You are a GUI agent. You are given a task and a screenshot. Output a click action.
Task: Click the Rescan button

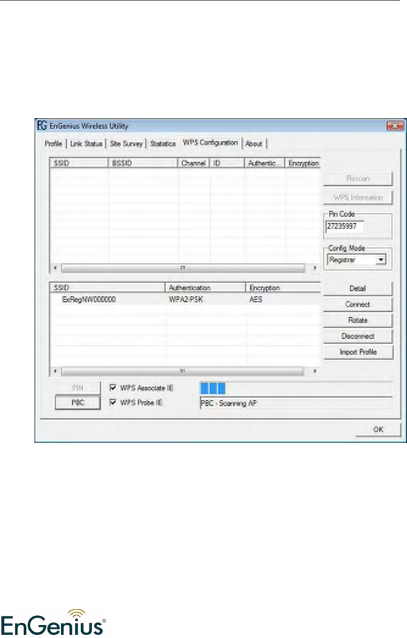pos(358,180)
